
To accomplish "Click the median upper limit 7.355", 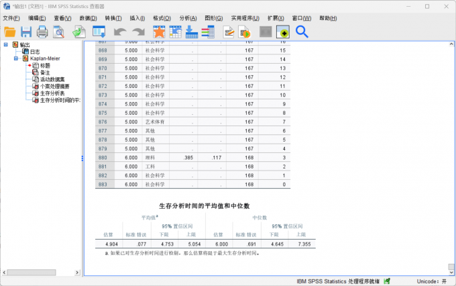I will 304,244.
